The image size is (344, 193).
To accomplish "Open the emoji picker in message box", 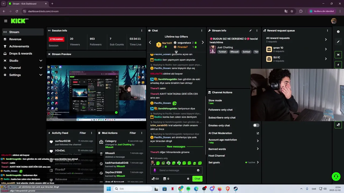I will pos(198,170).
